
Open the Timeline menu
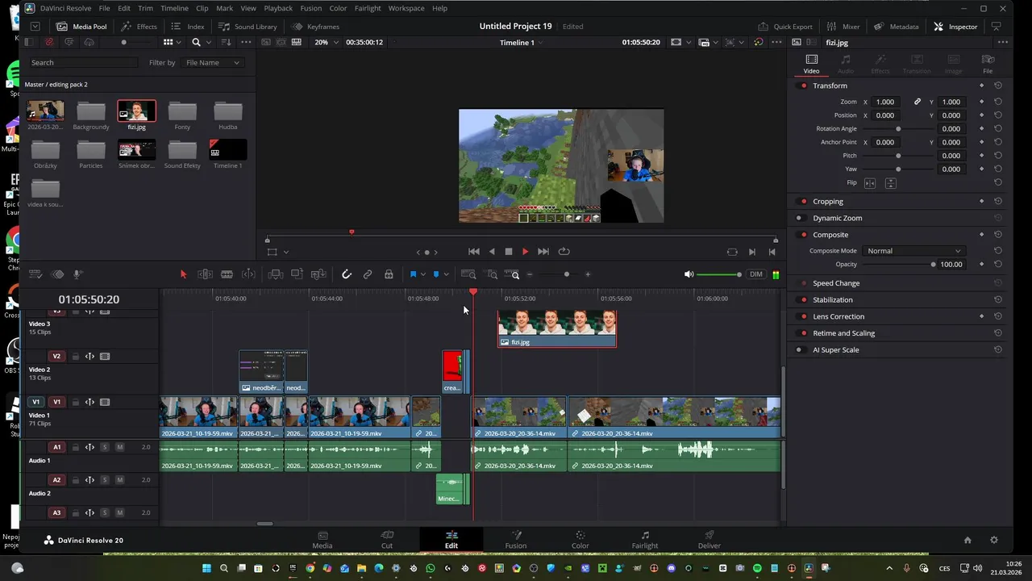click(x=174, y=8)
